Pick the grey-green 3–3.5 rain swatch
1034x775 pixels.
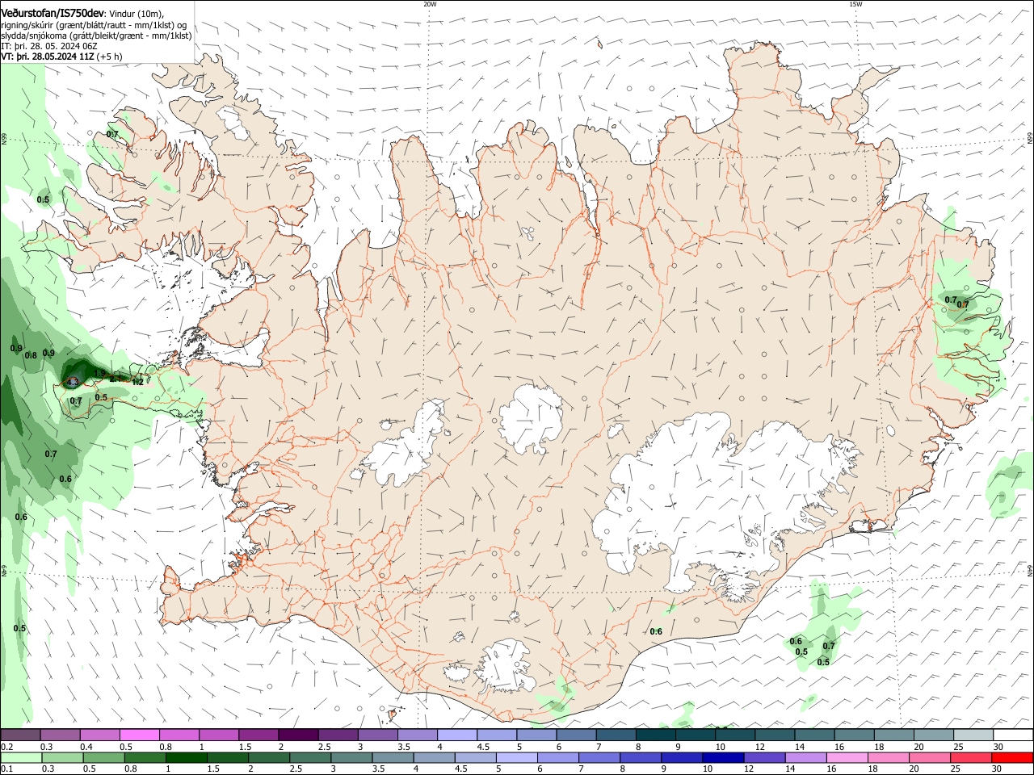[x=352, y=757]
